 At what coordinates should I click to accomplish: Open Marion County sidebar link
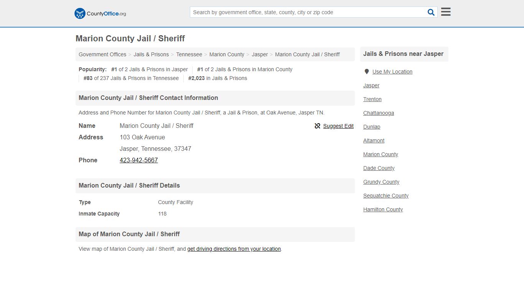381,154
